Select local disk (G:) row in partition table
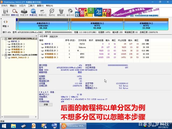This screenshot has width=172, height=129. pos(94,54)
